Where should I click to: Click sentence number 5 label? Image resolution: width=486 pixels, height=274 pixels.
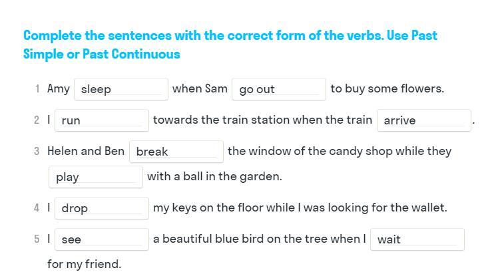point(37,239)
